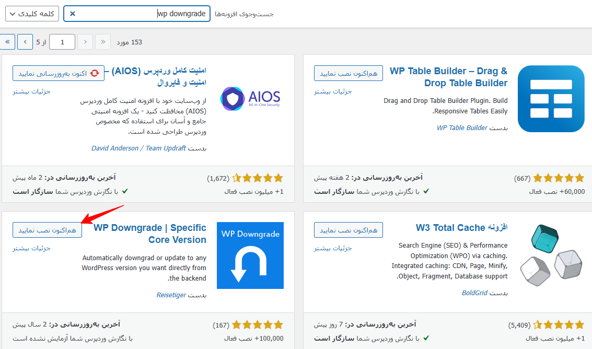Click the WP Table Builder plugin icon
The width and height of the screenshot is (592, 349).
551,99
